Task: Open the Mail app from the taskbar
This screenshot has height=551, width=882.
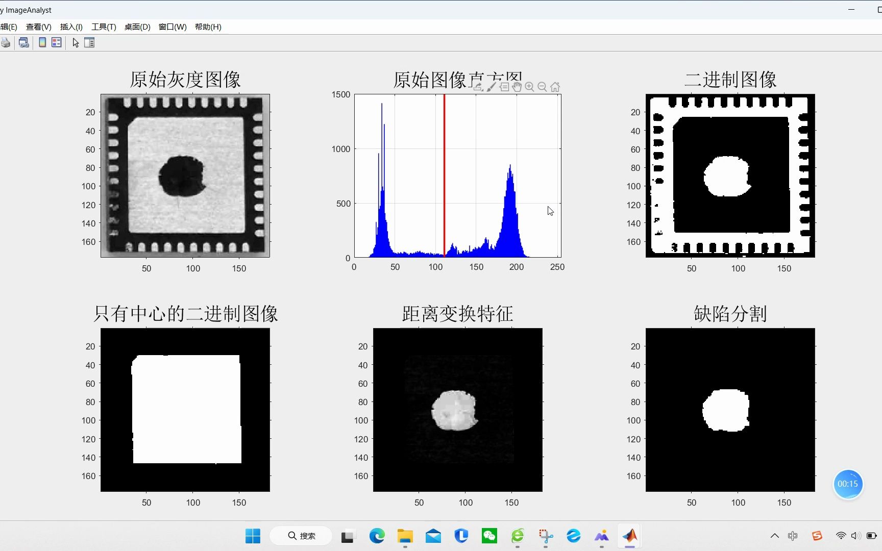Action: [x=433, y=536]
